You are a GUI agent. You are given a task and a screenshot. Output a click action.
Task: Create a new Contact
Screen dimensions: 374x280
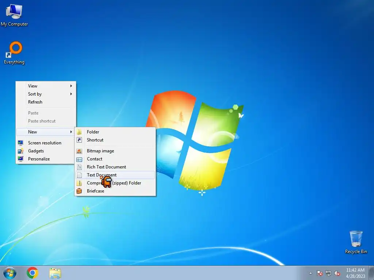click(115, 159)
